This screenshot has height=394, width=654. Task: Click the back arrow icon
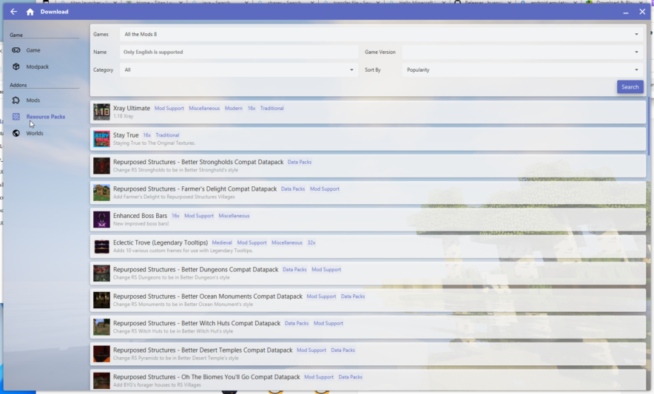coord(13,12)
